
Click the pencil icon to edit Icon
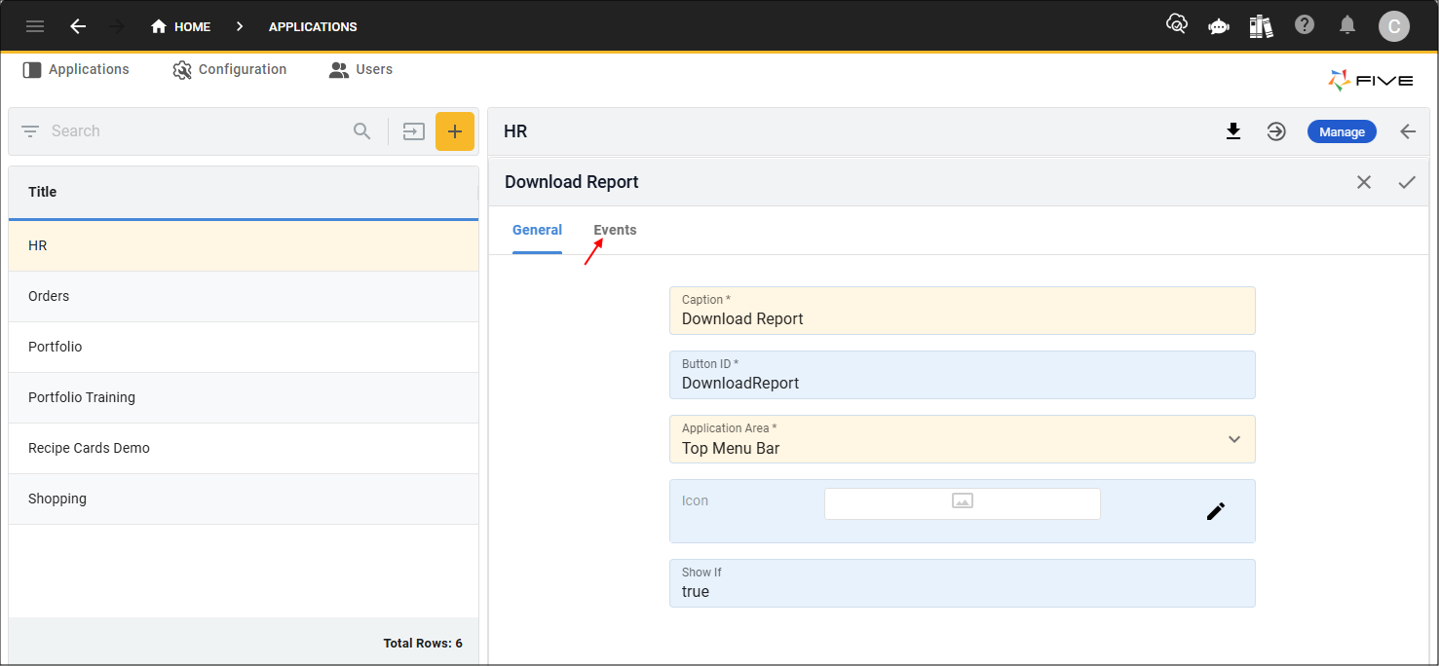[x=1215, y=511]
